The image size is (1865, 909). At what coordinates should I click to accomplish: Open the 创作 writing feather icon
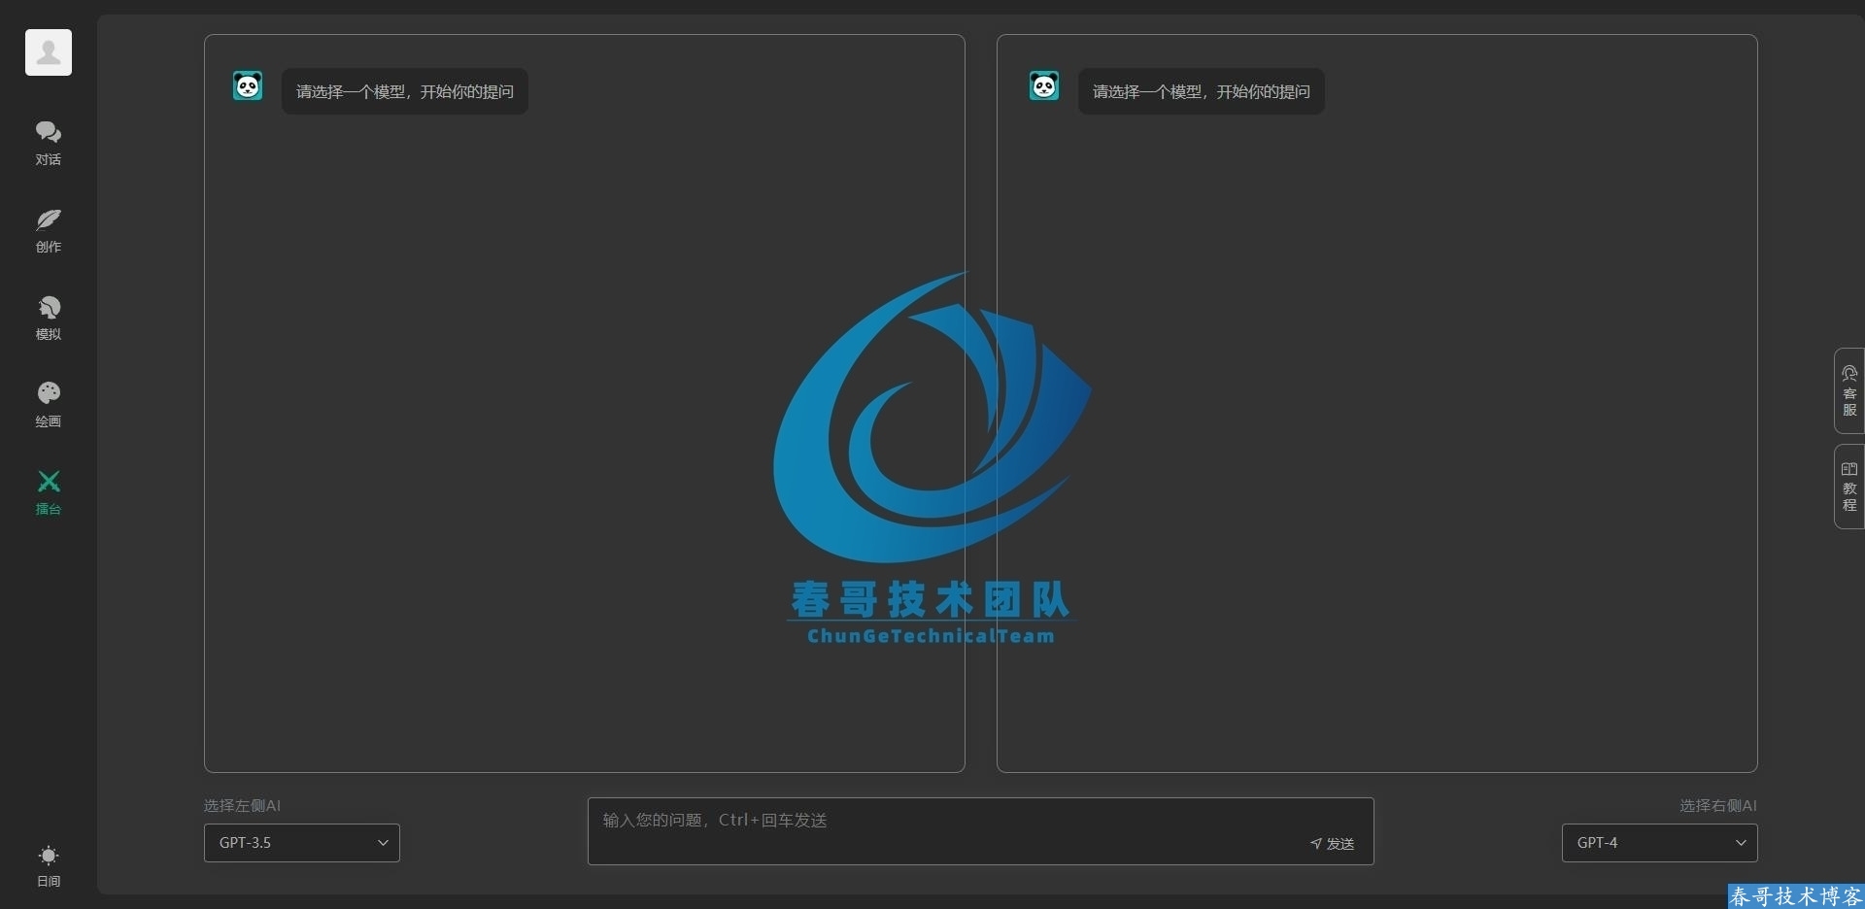point(49,230)
